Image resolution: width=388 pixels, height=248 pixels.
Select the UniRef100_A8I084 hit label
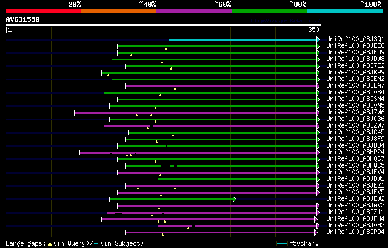click(x=355, y=93)
